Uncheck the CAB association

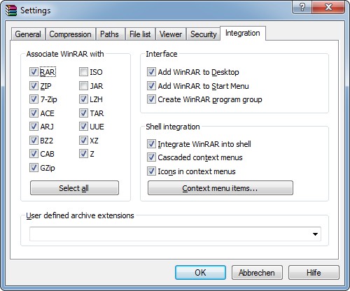click(x=34, y=154)
